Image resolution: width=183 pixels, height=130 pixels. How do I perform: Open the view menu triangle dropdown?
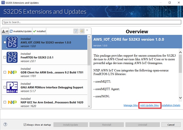pyautogui.click(x=87, y=31)
